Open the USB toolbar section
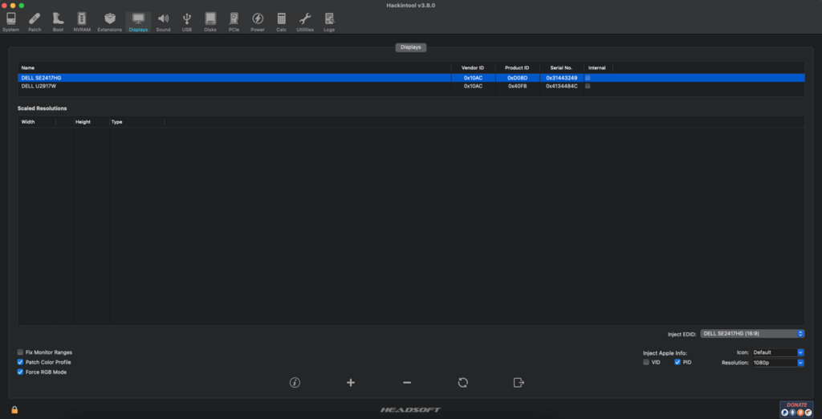The width and height of the screenshot is (822, 419). tap(187, 21)
